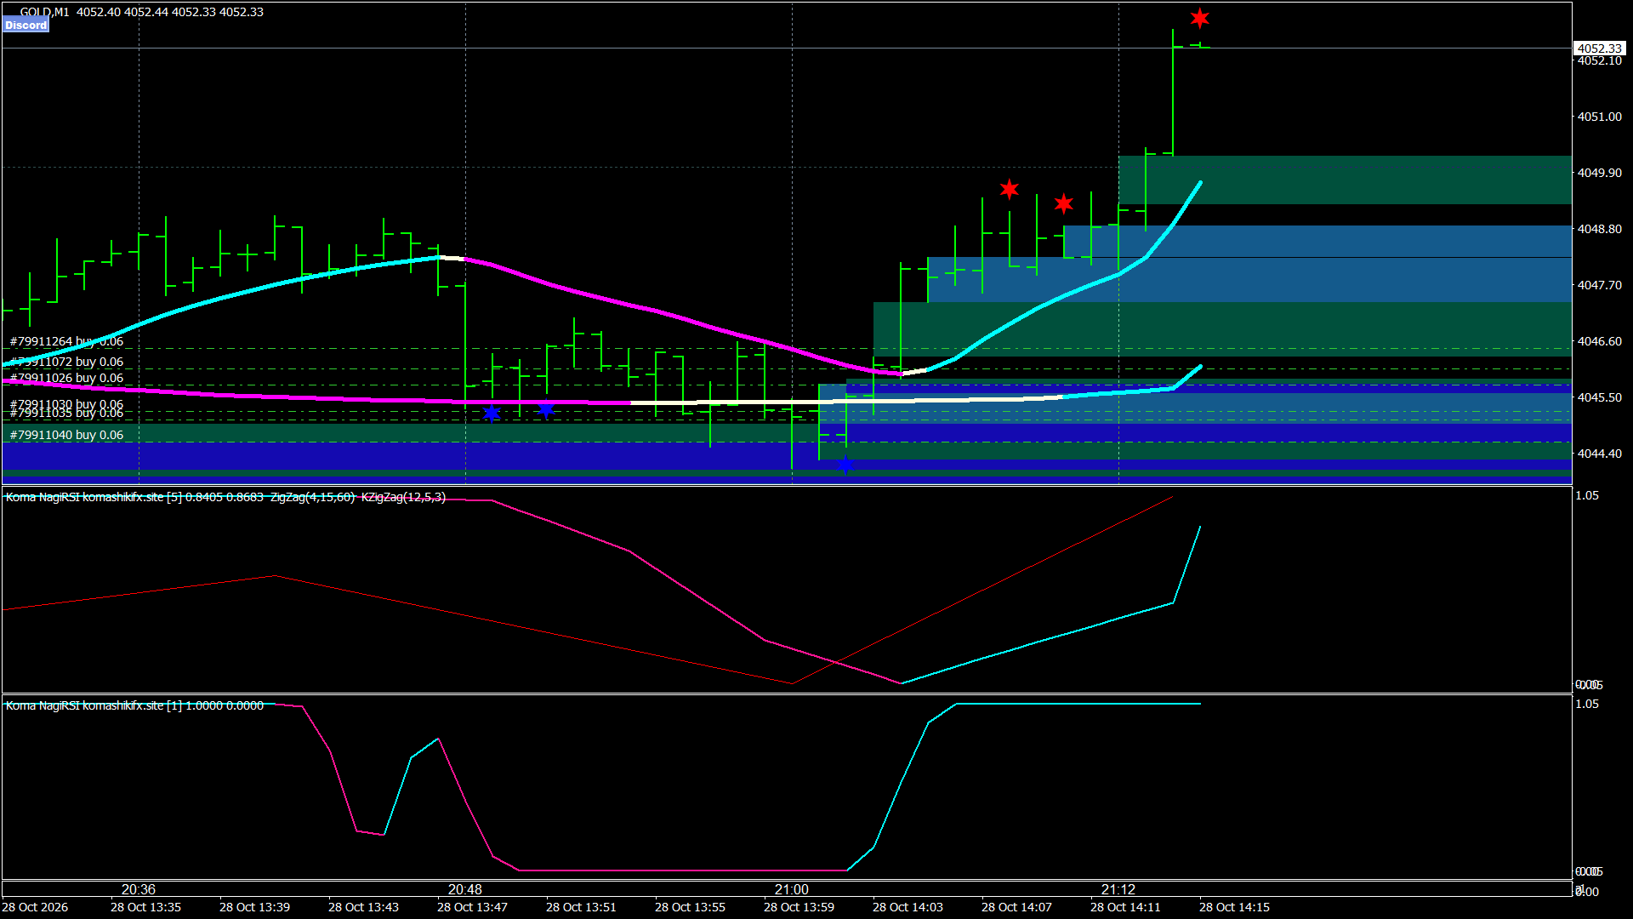
Task: Click the 4044.40 price scale label
Action: tap(1600, 454)
